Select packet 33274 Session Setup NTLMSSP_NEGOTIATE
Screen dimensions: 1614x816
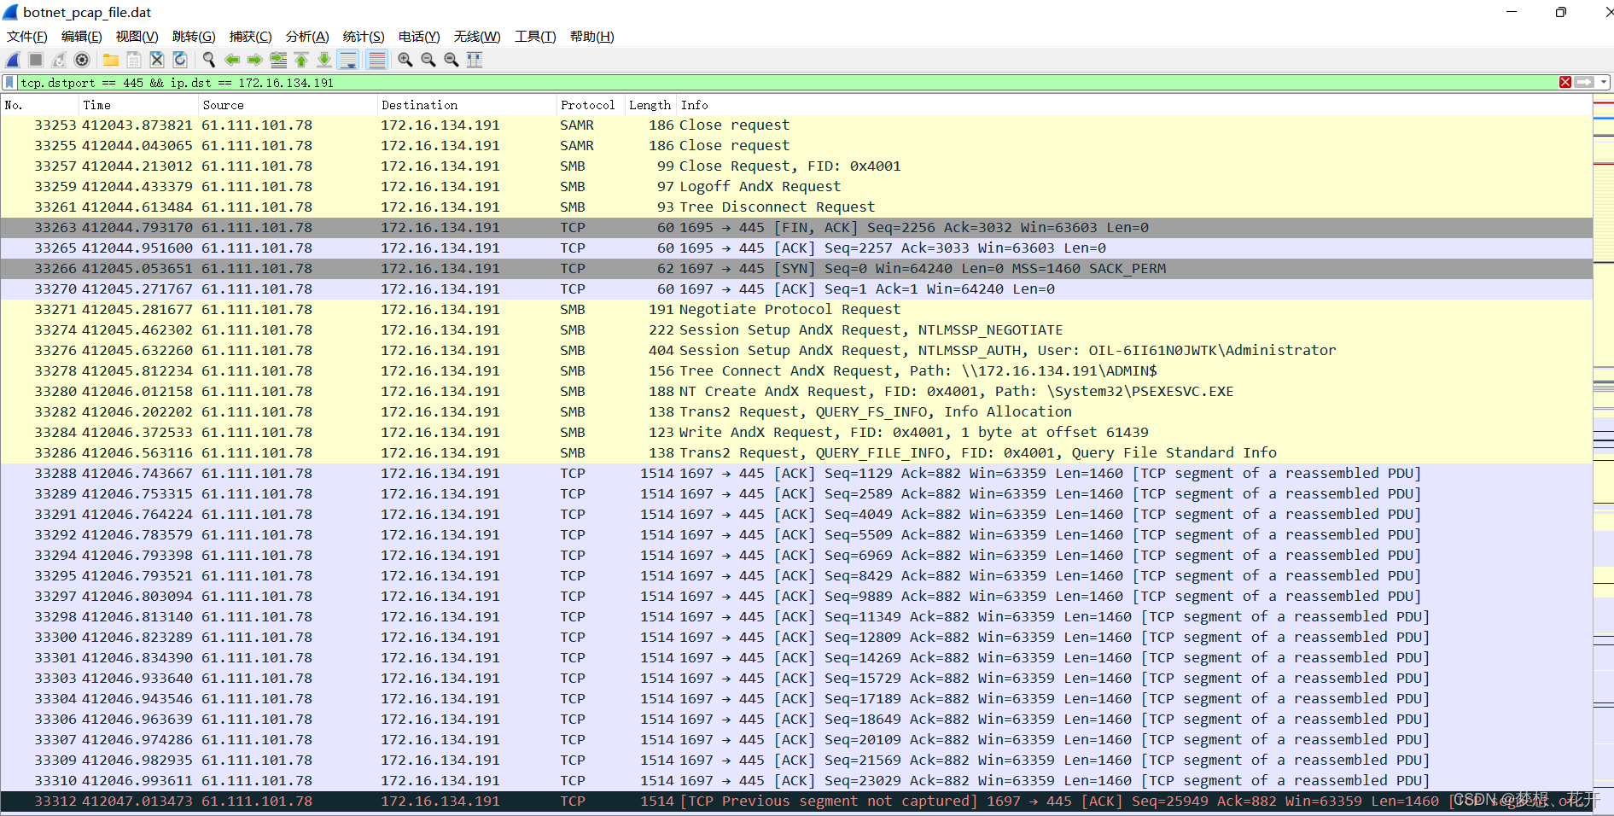(x=796, y=330)
